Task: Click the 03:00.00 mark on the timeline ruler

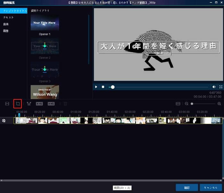Action: click(x=184, y=112)
